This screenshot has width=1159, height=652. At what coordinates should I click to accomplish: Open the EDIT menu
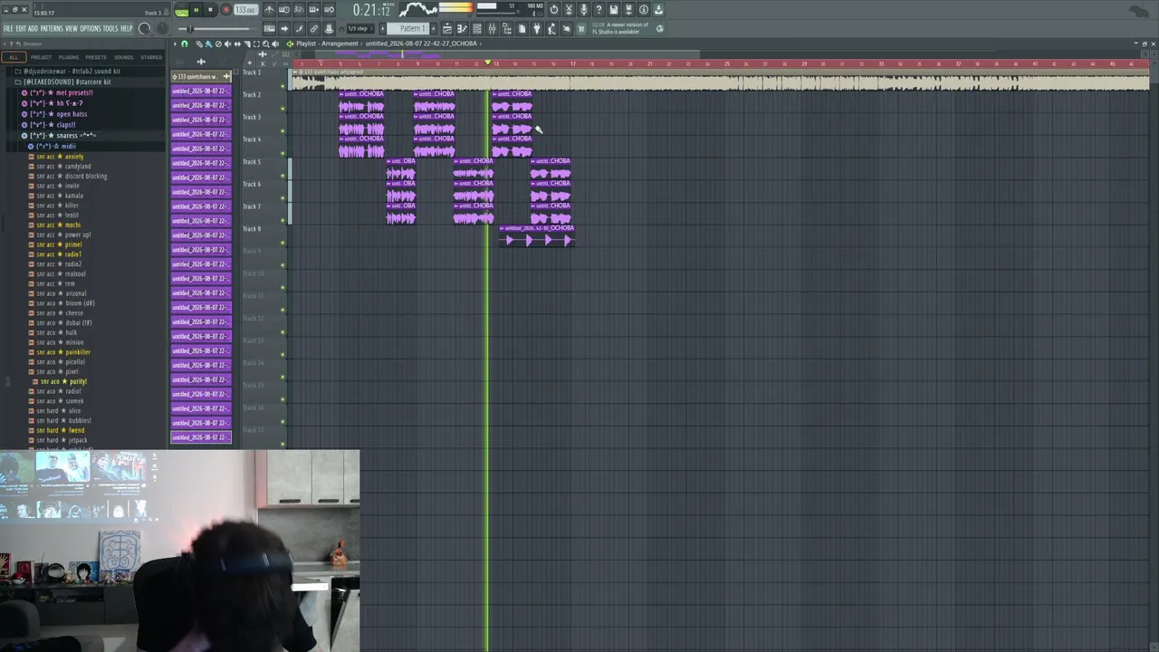coord(21,29)
